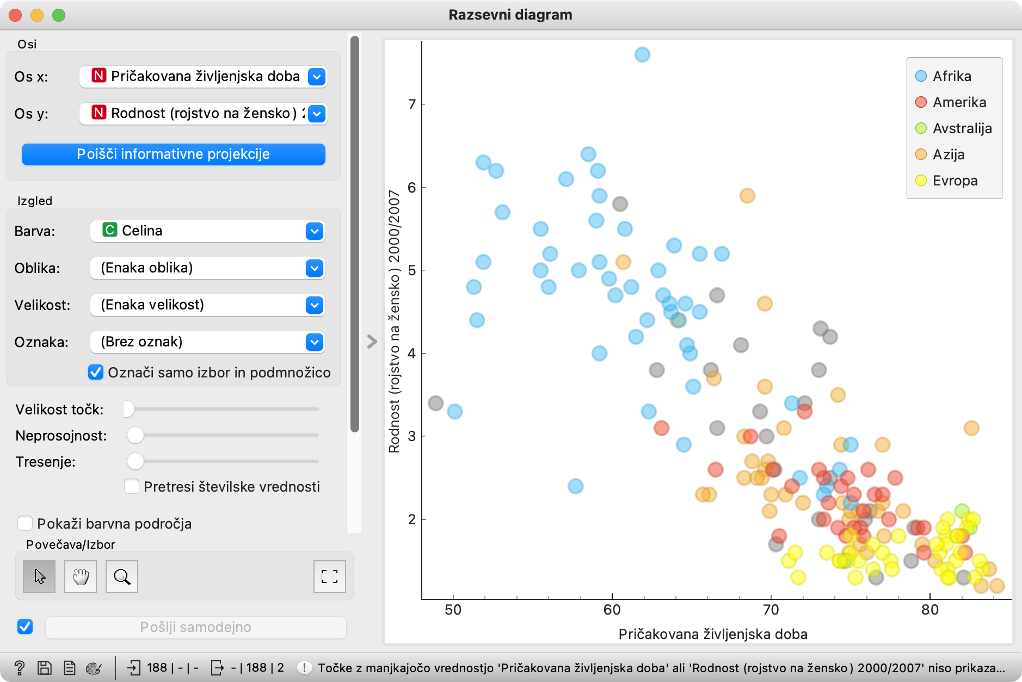Screen dimensions: 1022x682
Task: Click the numeric N icon in Os y field
Action: pyautogui.click(x=98, y=113)
